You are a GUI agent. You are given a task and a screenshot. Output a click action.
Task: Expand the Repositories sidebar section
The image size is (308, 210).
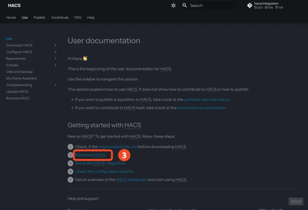[56, 59]
